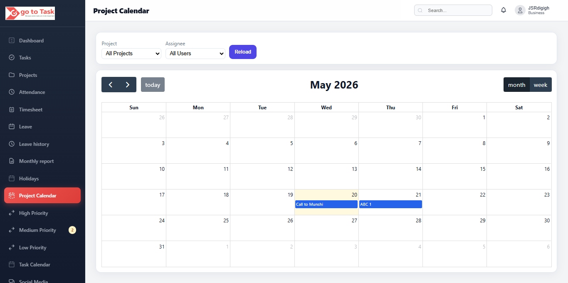Viewport: 568px width, 283px height.
Task: Click the Dashboard sidebar icon
Action: pos(12,41)
